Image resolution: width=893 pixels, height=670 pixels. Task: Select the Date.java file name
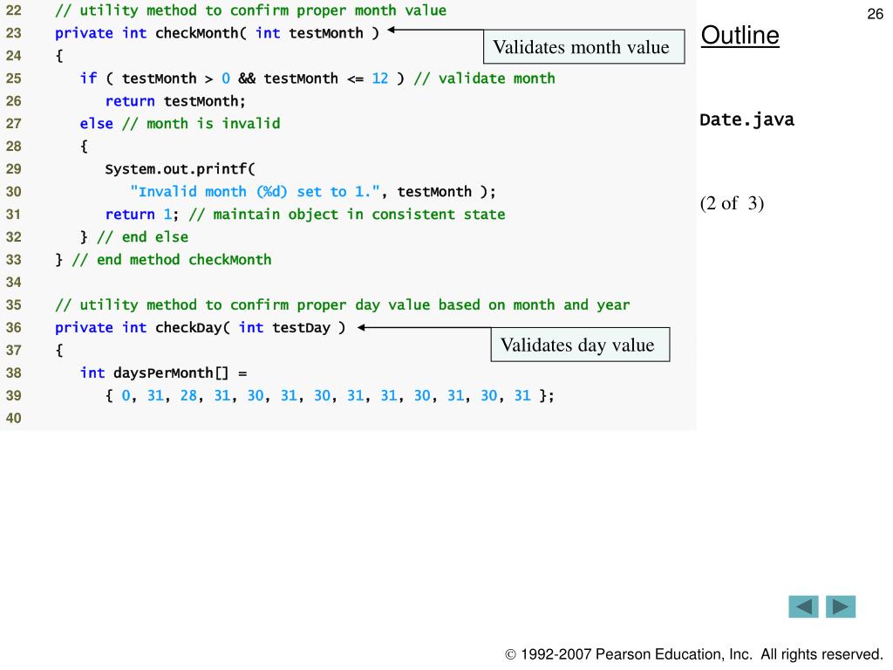tap(746, 120)
